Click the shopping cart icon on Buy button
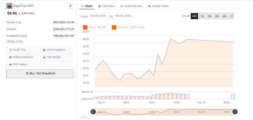This screenshot has width=253, height=120. 27,74
